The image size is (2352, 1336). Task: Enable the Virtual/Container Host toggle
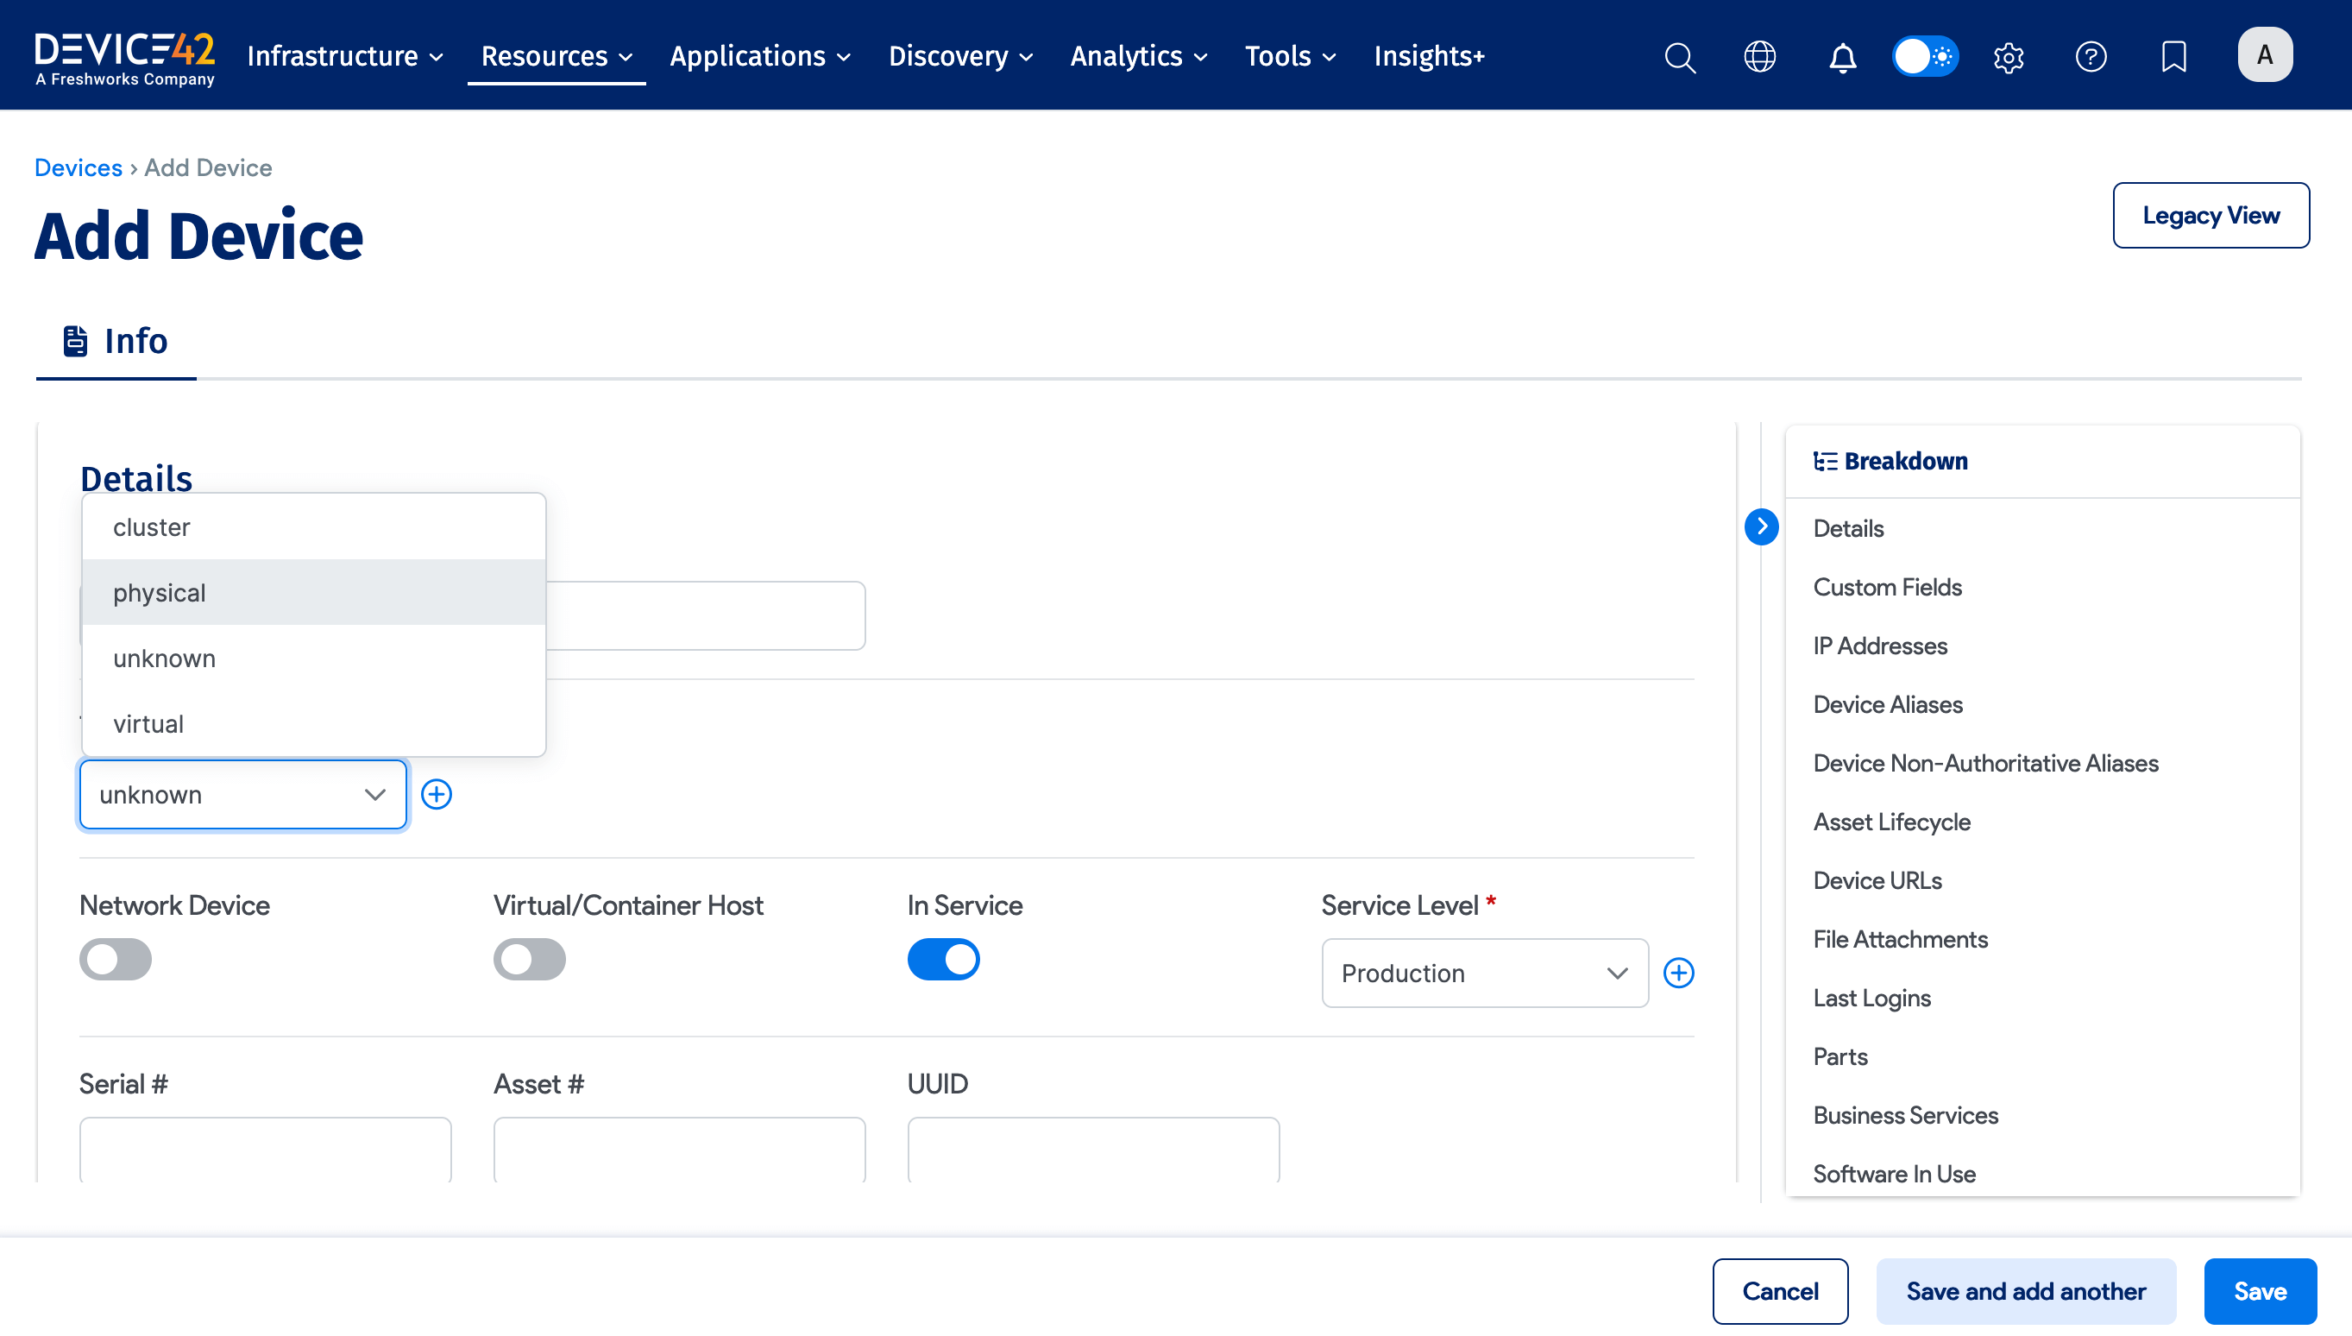point(529,960)
